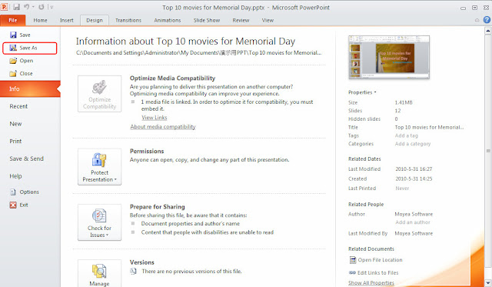Switch to the Transitions ribbon tab
Image resolution: width=492 pixels, height=287 pixels.
[128, 20]
